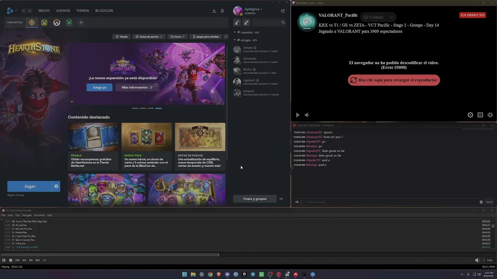Open Chats y grupos panel
The image size is (497, 279).
point(255,199)
